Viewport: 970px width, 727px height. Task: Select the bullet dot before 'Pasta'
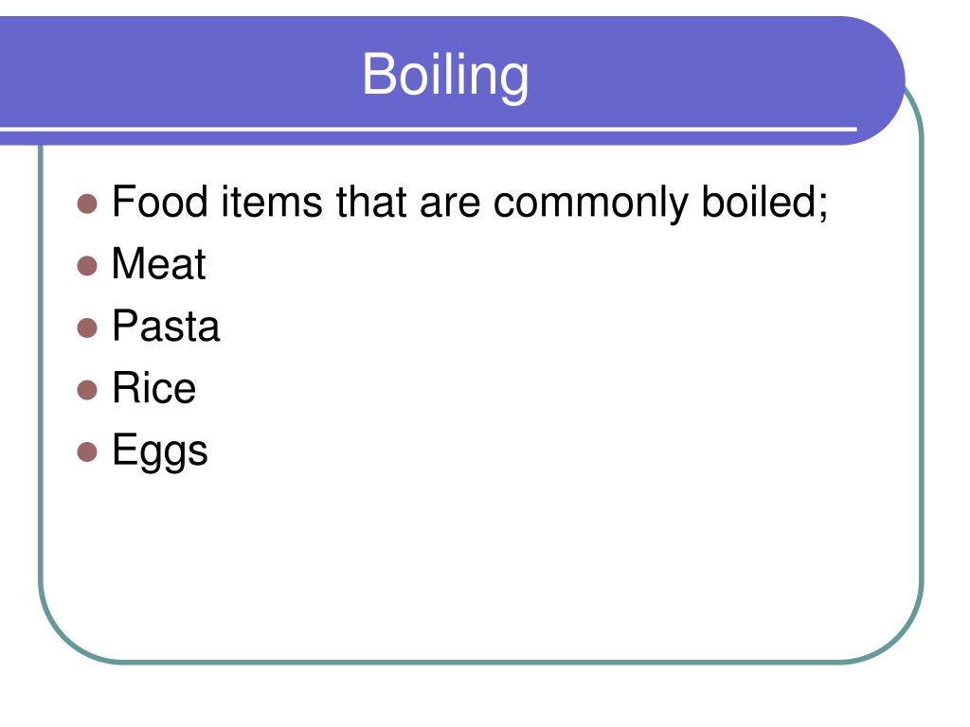87,328
